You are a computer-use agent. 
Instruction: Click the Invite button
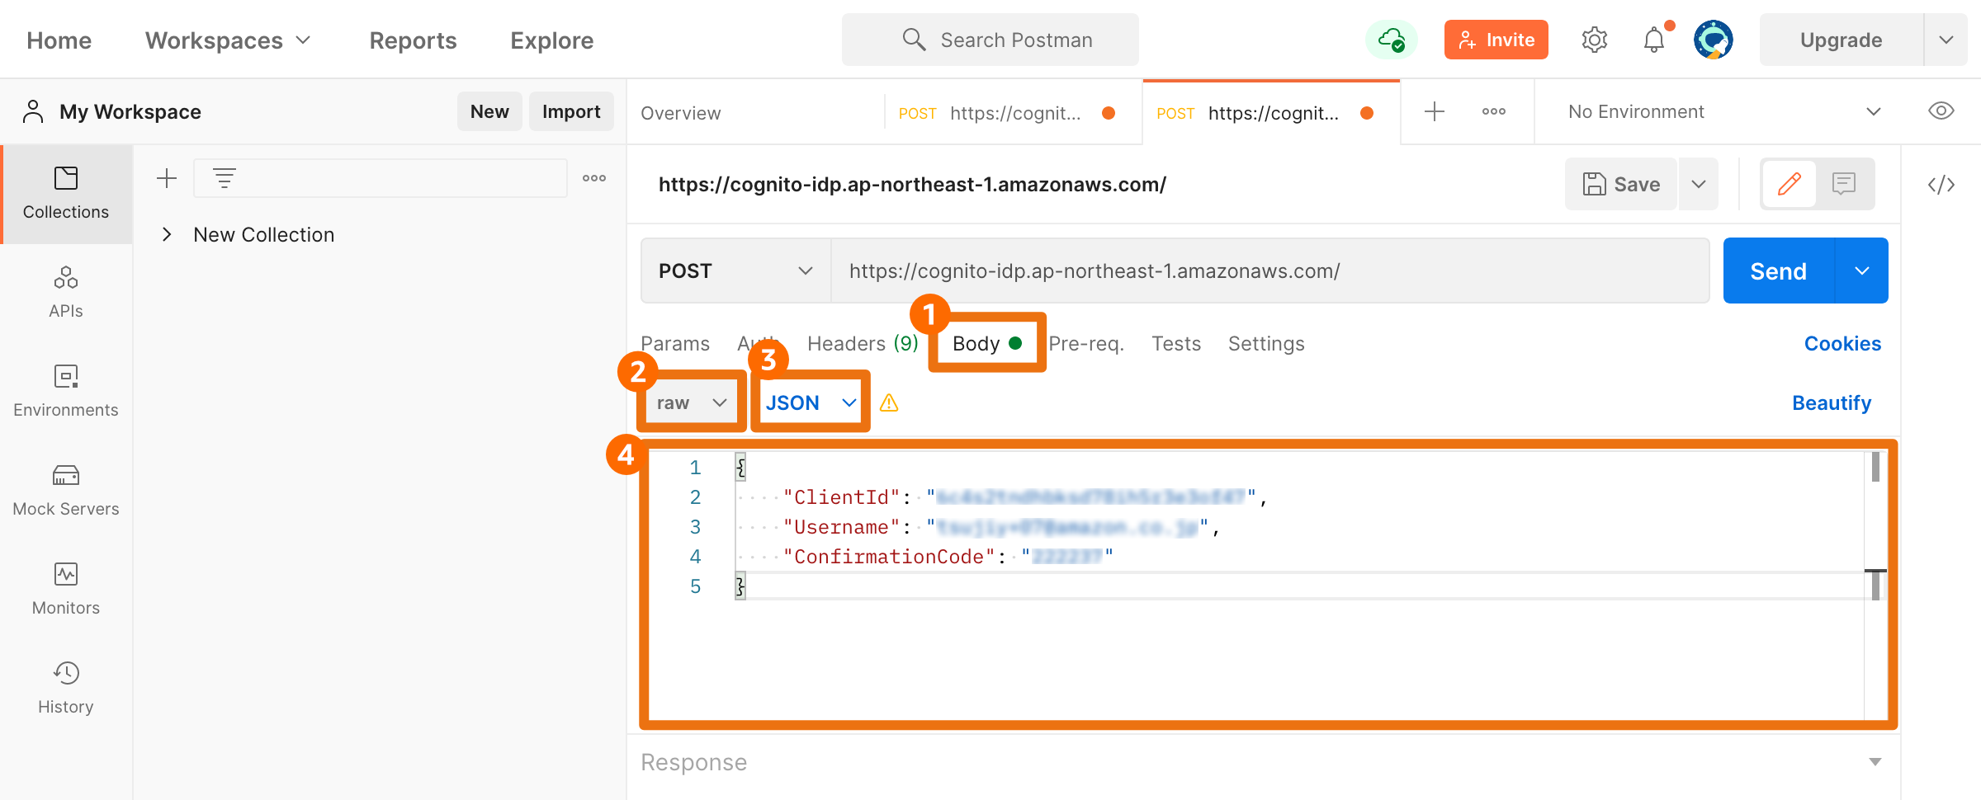click(1496, 40)
